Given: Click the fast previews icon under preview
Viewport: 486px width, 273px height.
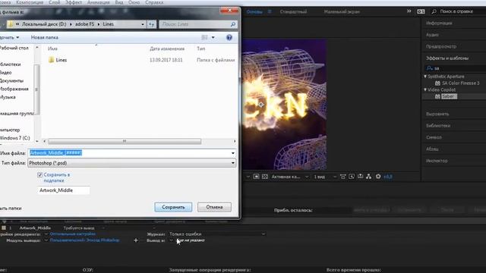Looking at the screenshot, I should coord(352,177).
